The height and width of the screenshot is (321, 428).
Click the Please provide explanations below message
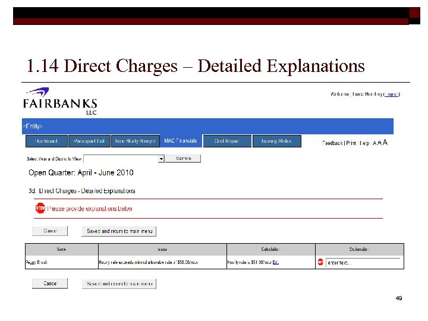[90, 209]
